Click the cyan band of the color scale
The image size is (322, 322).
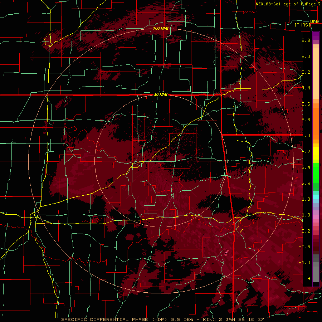coord(316,197)
